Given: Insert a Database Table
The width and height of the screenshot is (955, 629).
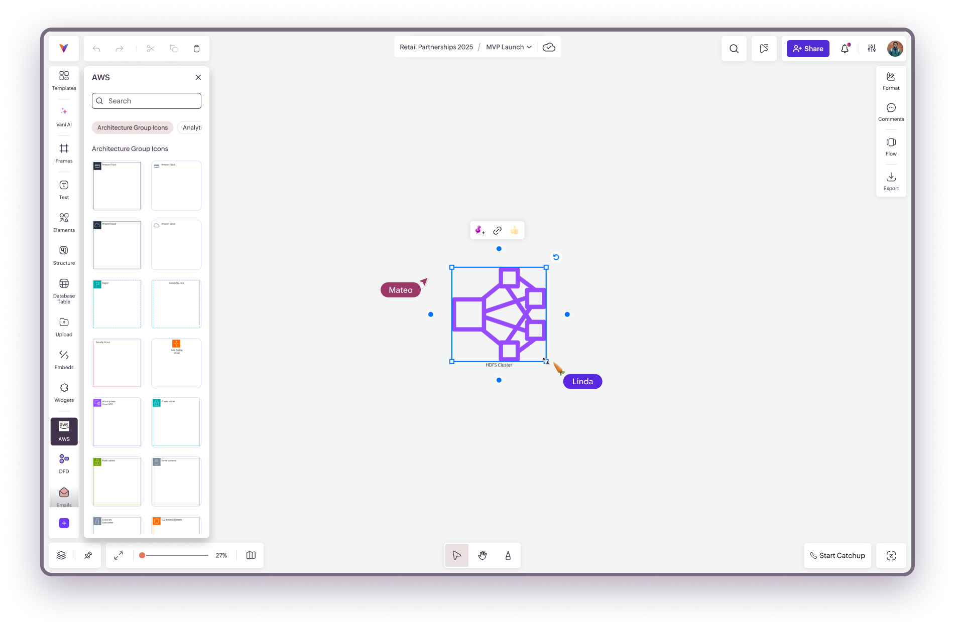Looking at the screenshot, I should pos(64,291).
